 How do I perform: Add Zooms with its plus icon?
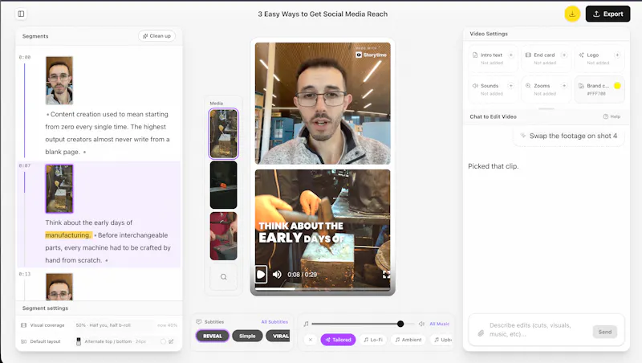564,86
